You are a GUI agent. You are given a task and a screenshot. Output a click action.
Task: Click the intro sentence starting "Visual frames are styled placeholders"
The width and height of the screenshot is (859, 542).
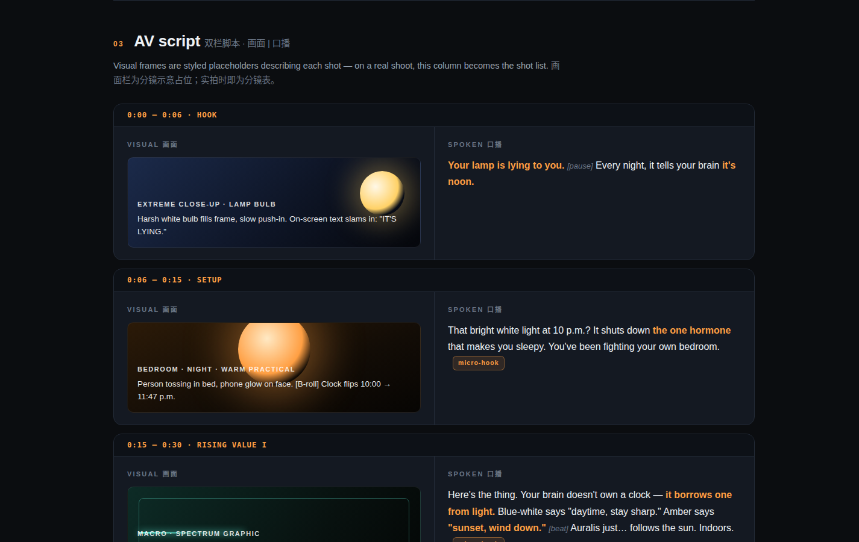coord(337,73)
